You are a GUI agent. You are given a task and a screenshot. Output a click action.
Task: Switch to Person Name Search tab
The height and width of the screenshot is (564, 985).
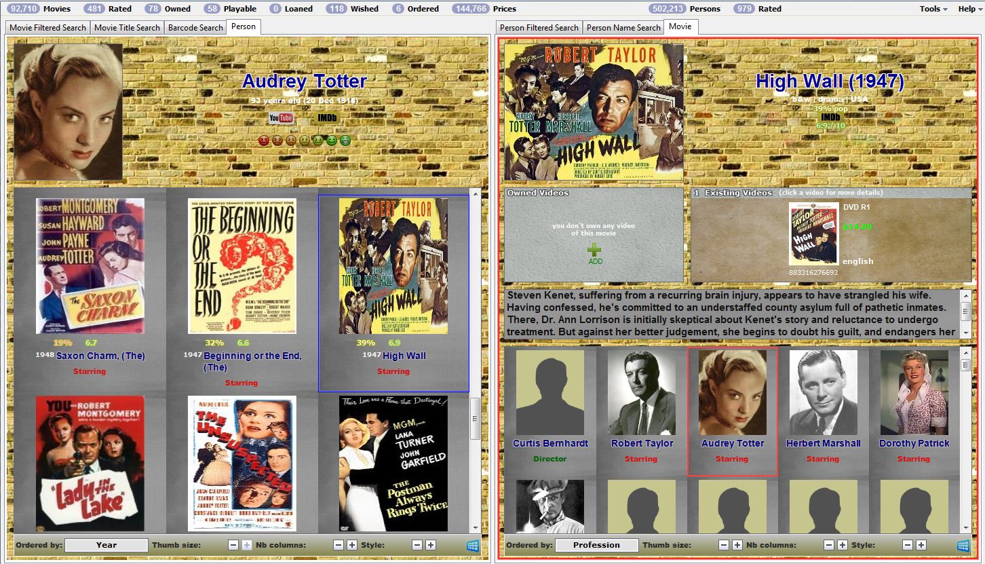point(623,28)
